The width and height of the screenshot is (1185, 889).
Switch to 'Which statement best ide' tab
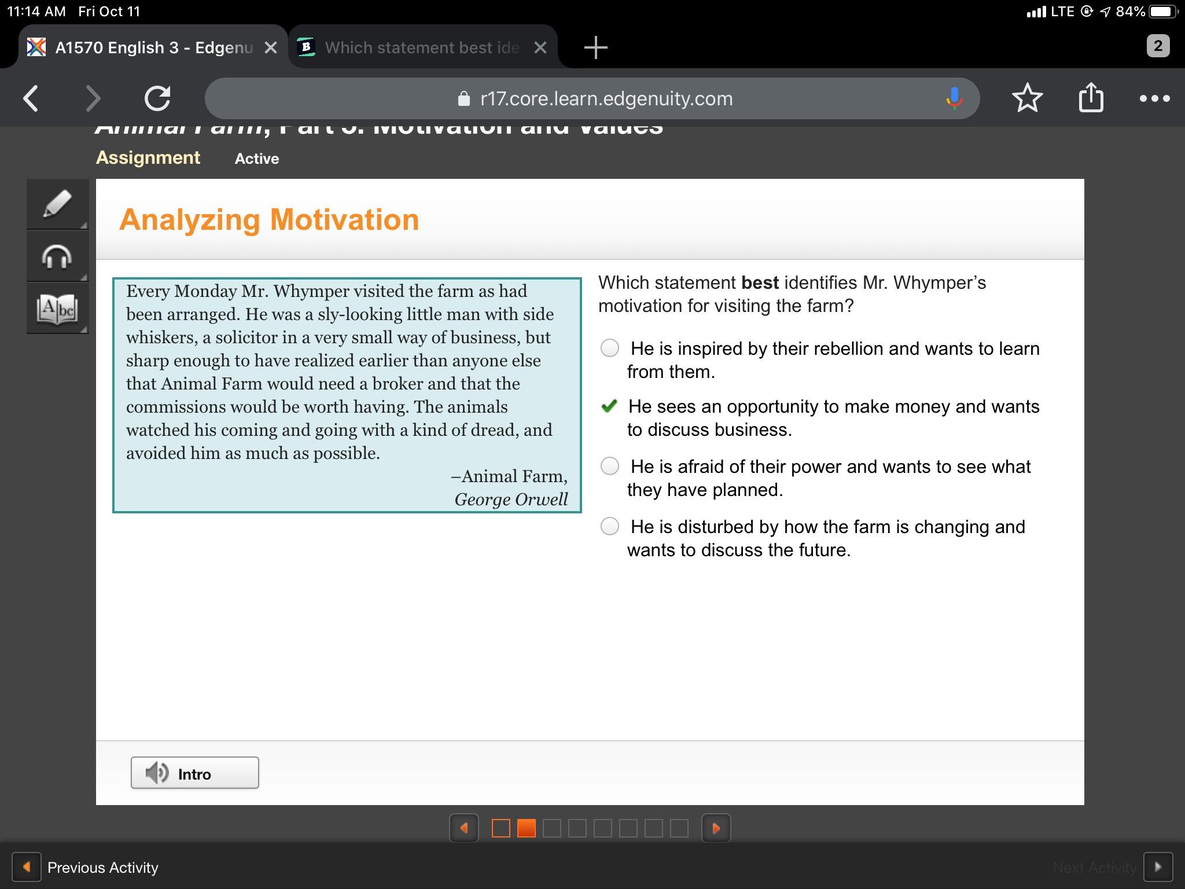pyautogui.click(x=421, y=47)
